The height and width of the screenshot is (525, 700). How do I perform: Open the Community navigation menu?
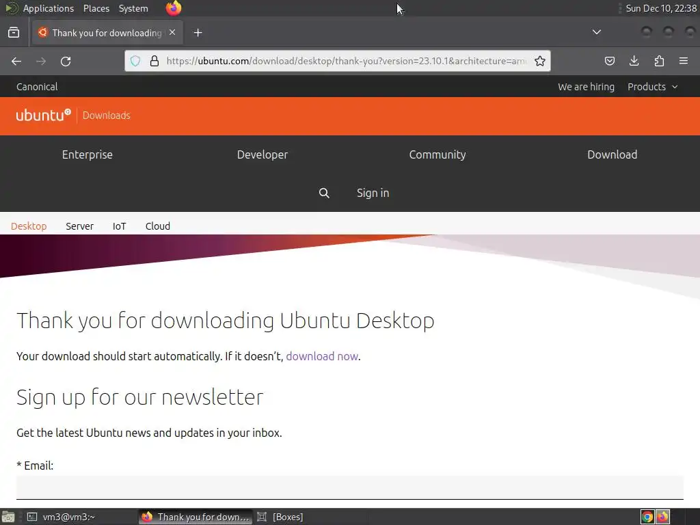[437, 154]
